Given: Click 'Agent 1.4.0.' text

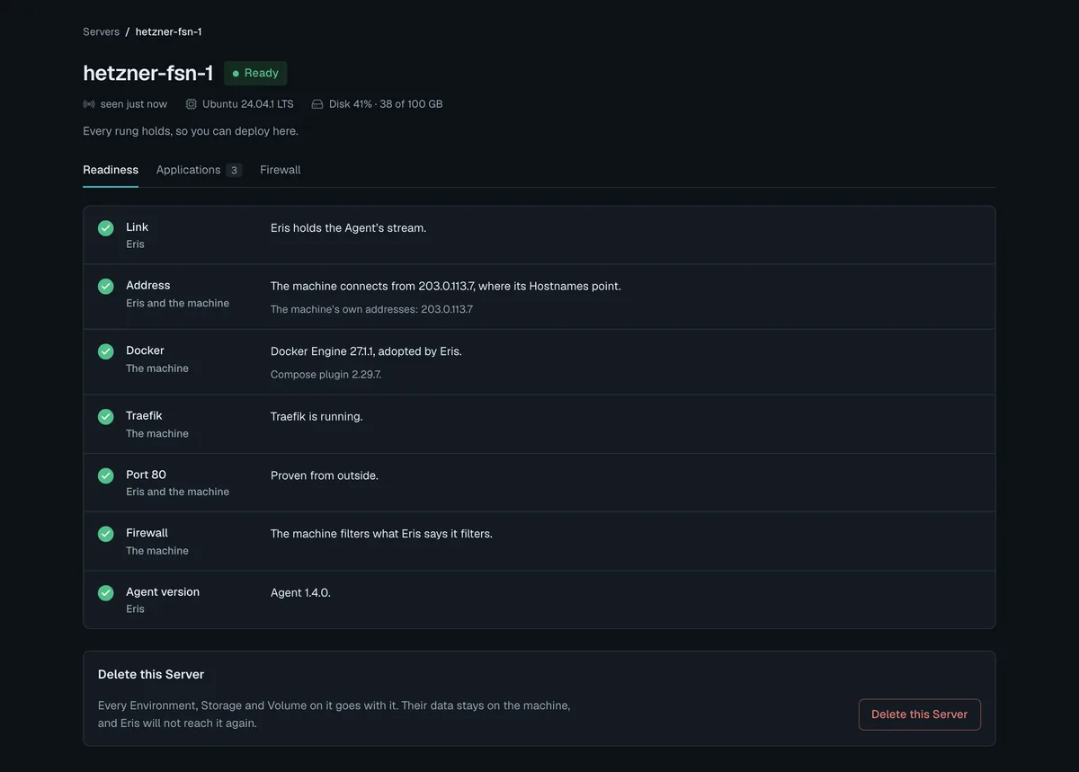Looking at the screenshot, I should point(300,593).
